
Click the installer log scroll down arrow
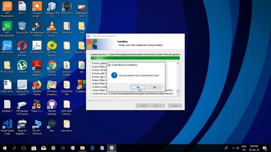(178, 95)
